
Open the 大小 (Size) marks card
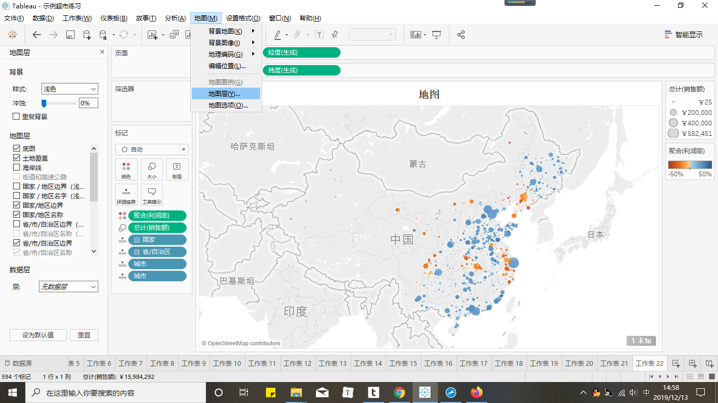tap(152, 169)
